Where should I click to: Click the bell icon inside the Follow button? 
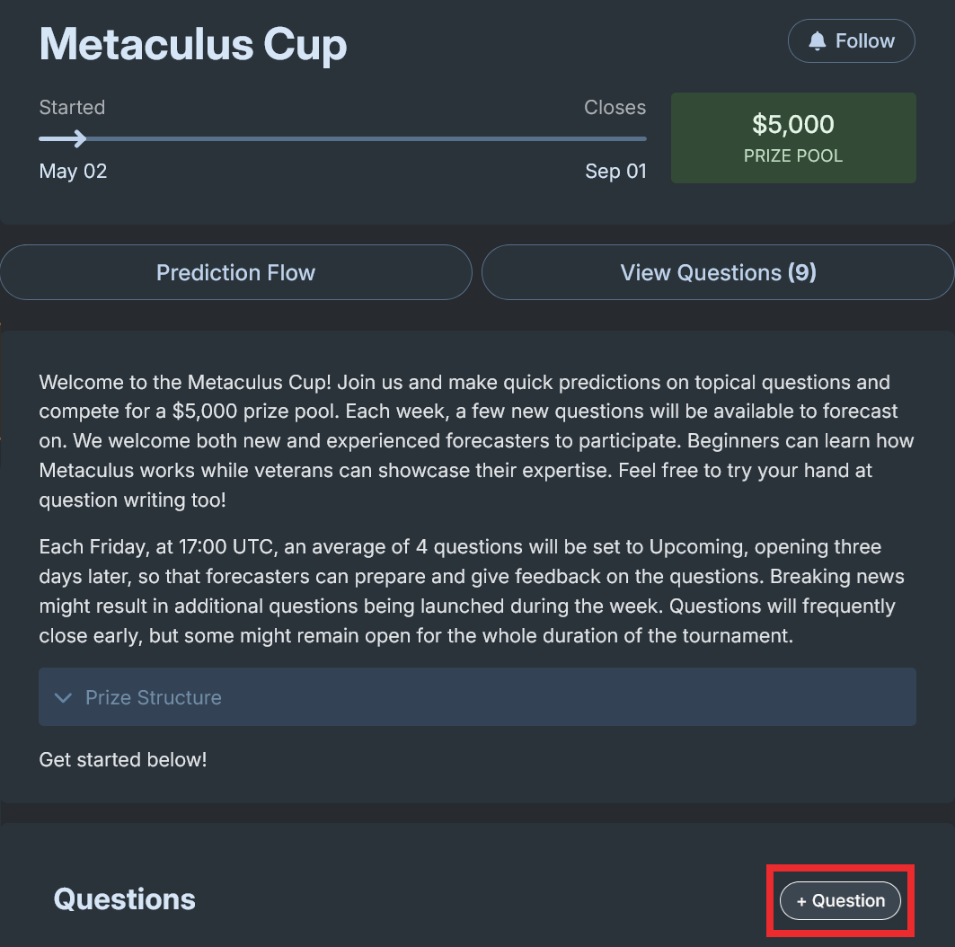point(819,40)
